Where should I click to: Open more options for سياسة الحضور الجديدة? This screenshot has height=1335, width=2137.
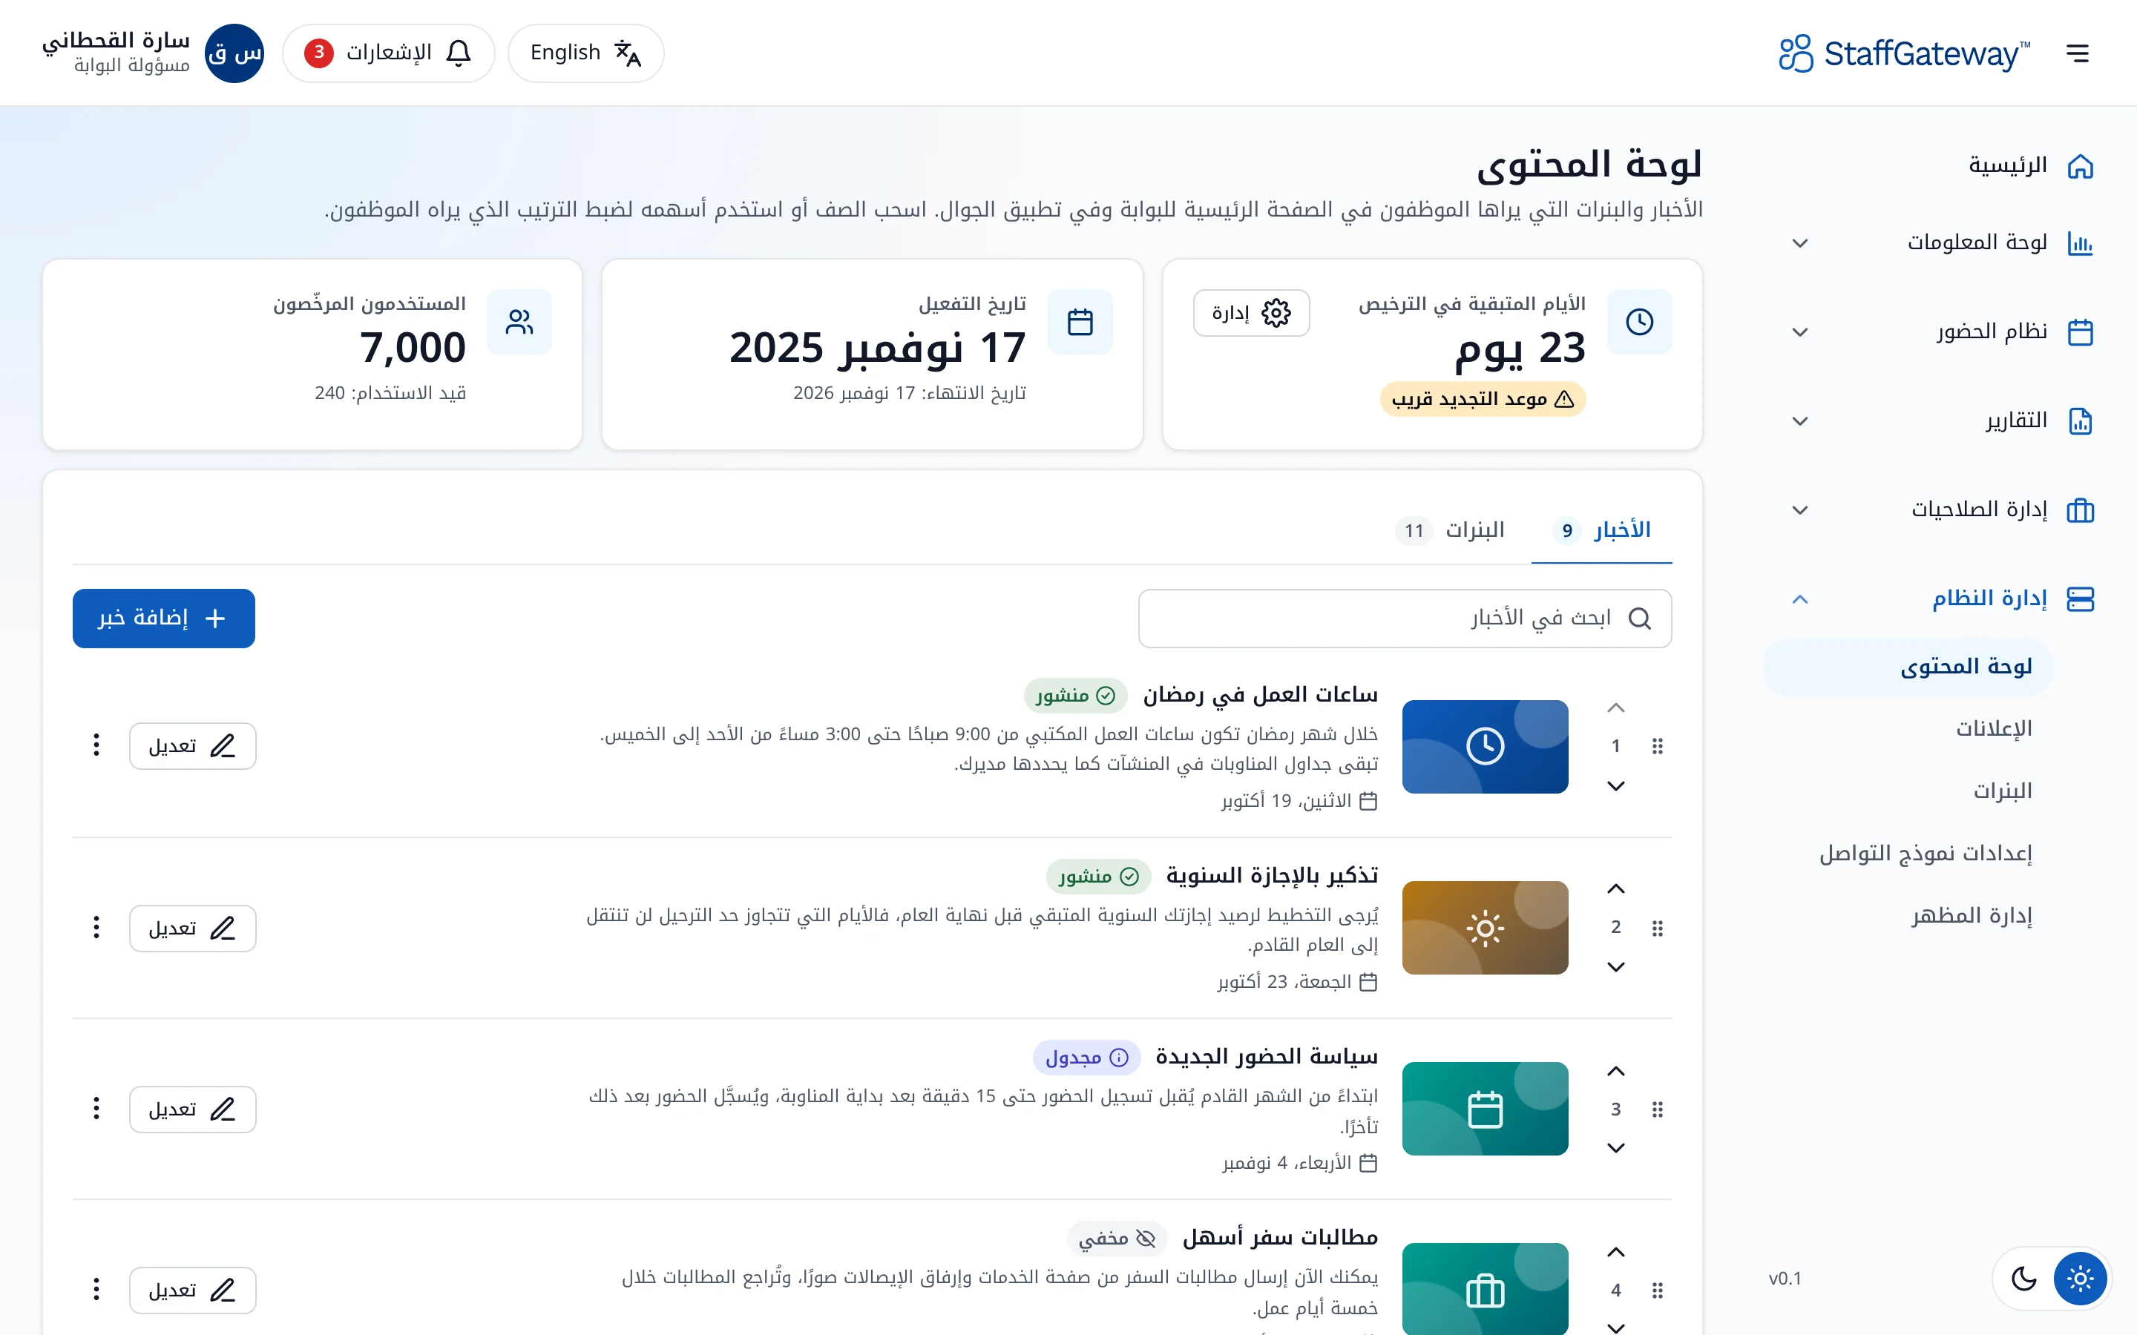coord(96,1108)
